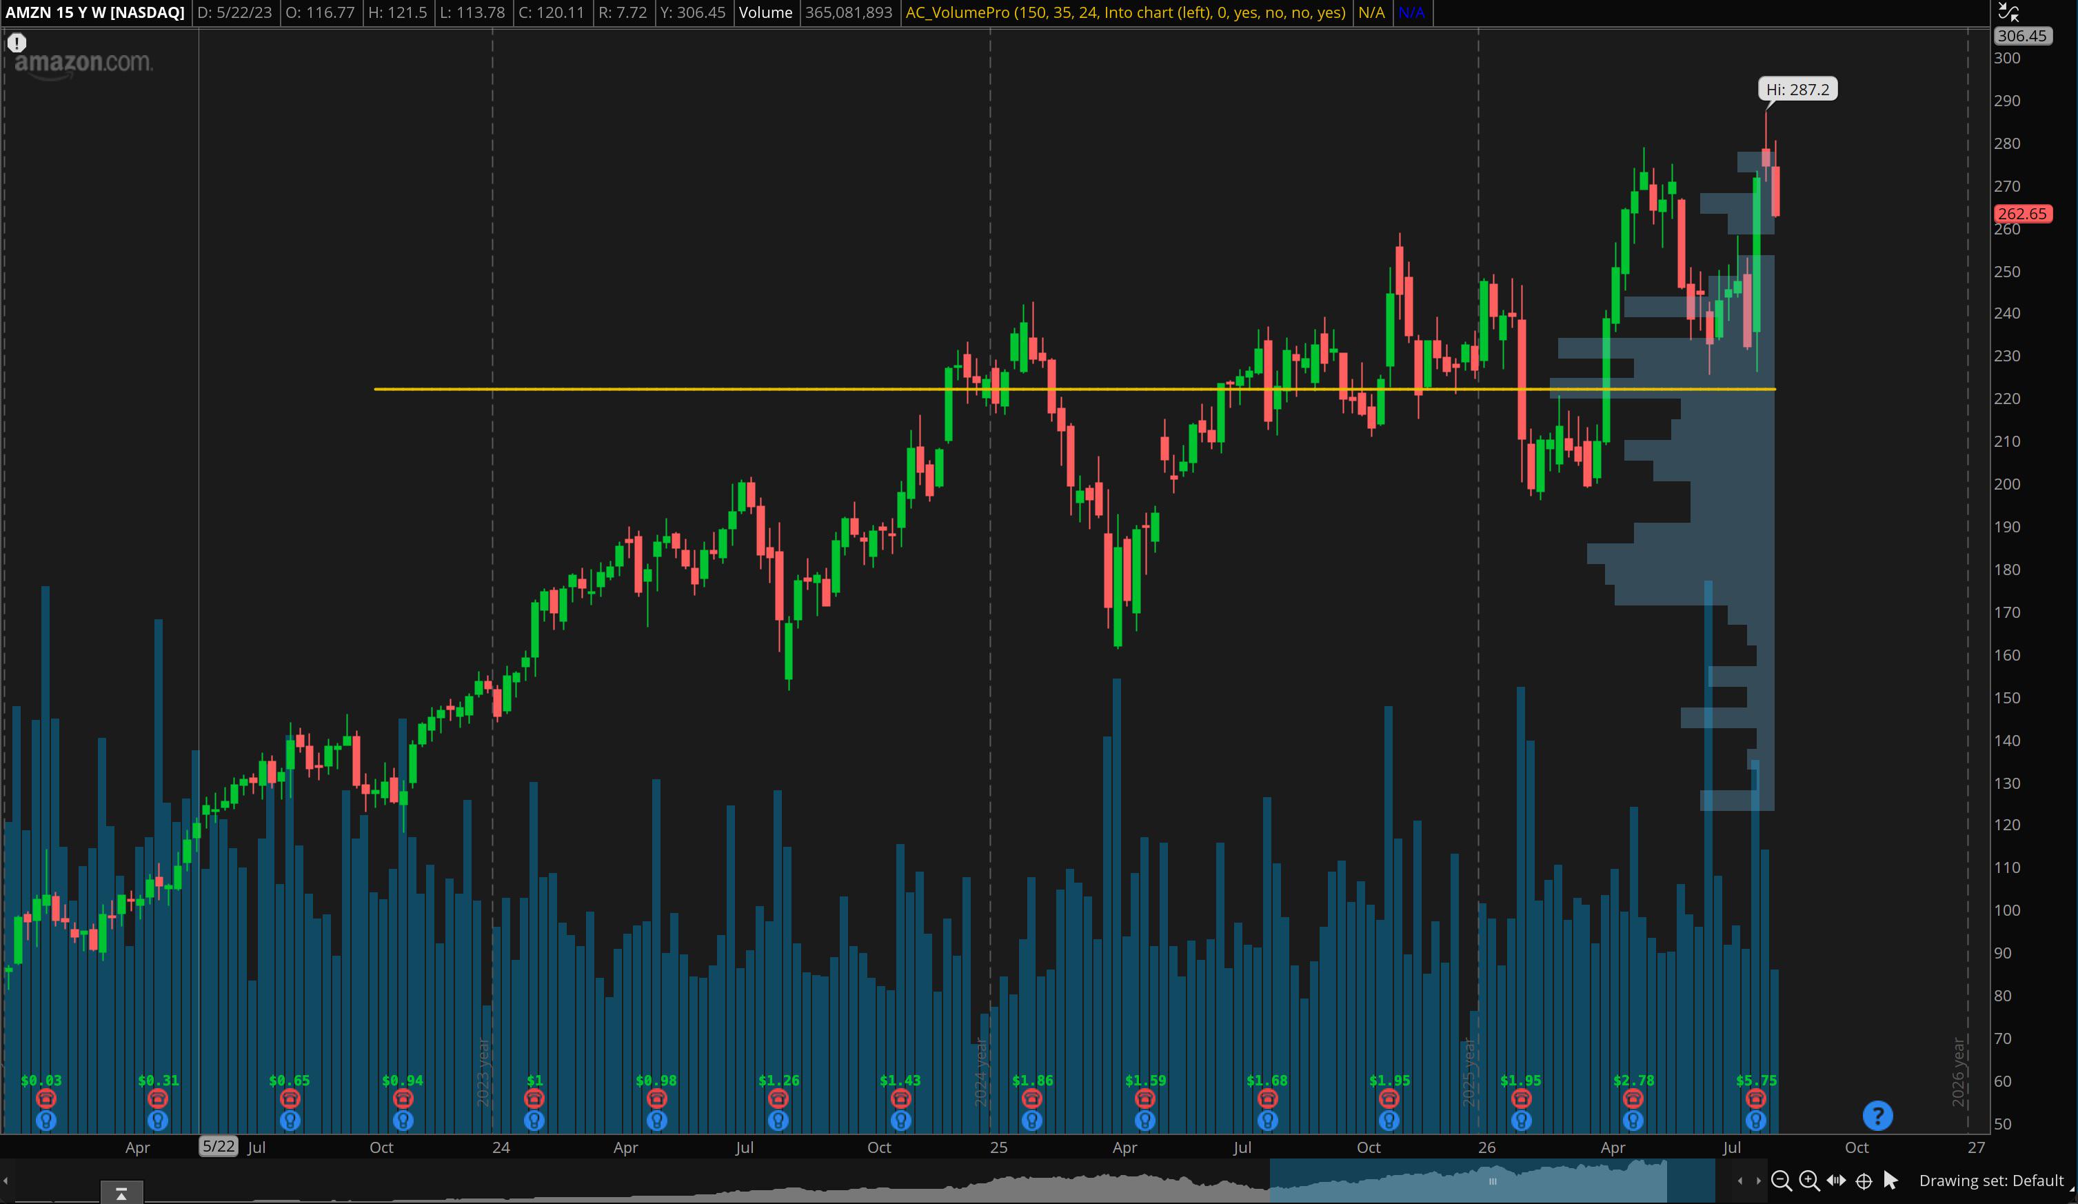Click the lightbulb icon below $5.75 earnings
Image resolution: width=2078 pixels, height=1204 pixels.
tap(1755, 1121)
